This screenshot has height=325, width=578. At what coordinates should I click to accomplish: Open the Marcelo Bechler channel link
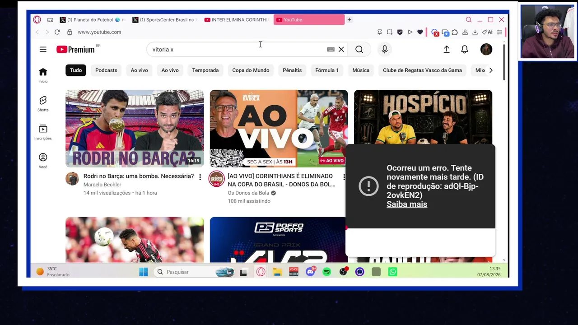tap(103, 185)
